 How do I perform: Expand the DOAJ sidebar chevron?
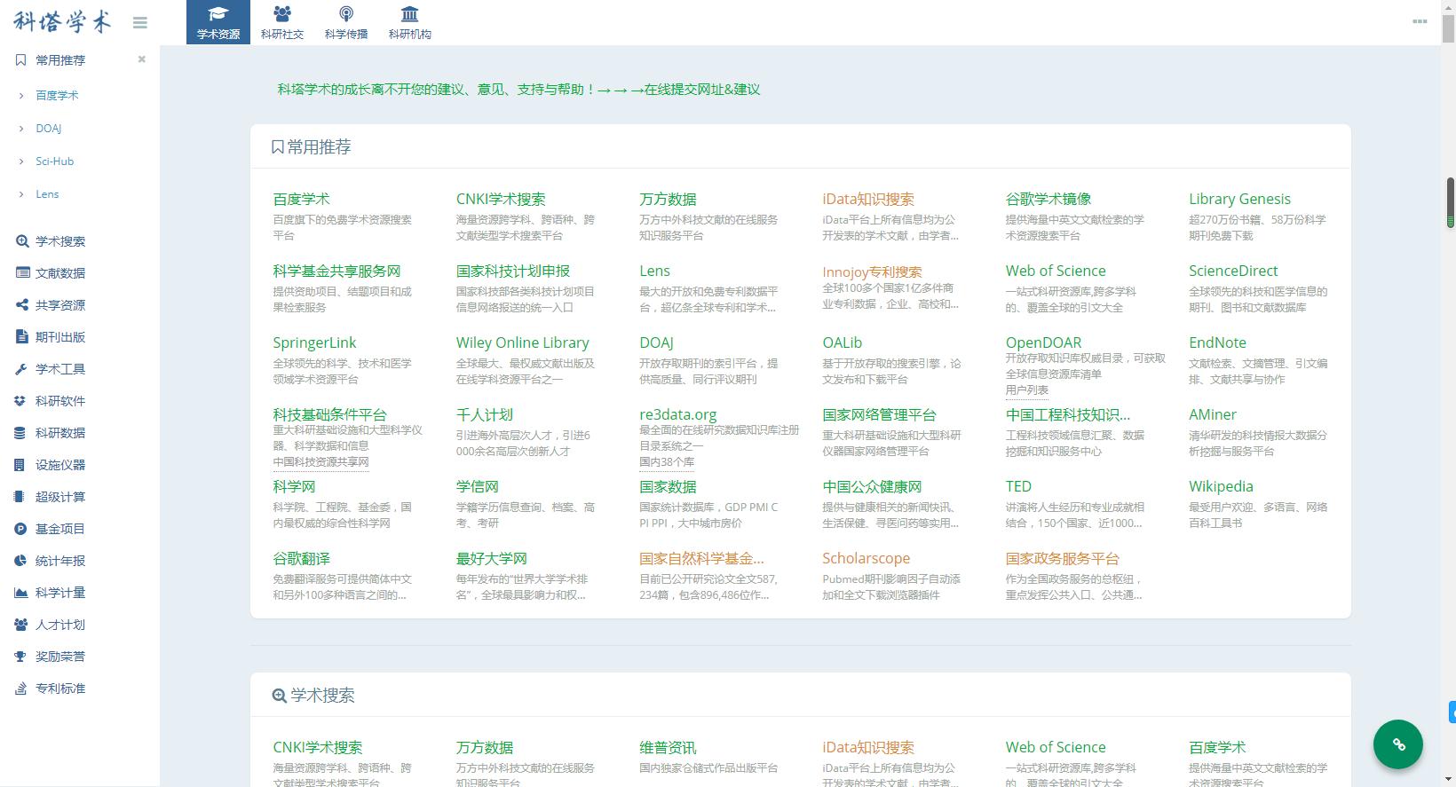(21, 129)
